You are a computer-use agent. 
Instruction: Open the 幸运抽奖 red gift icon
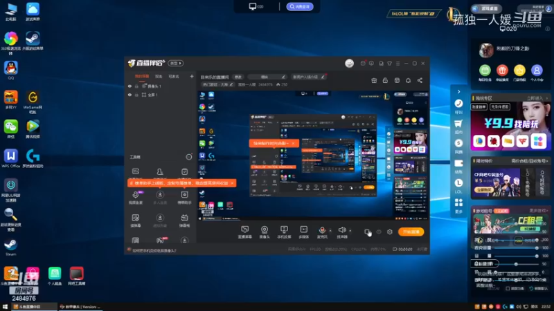point(502,73)
